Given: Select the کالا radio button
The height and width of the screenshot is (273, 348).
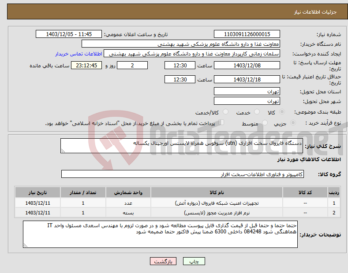Looking at the screenshot, I should pyautogui.click(x=282, y=112).
